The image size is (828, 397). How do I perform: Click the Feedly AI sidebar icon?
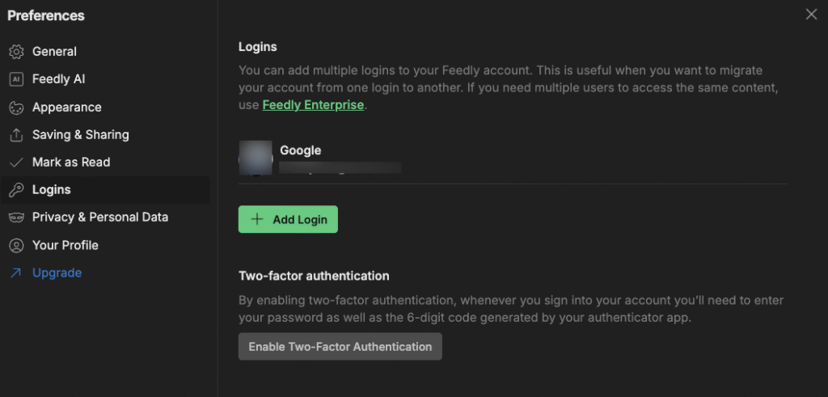pyautogui.click(x=16, y=79)
